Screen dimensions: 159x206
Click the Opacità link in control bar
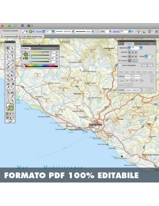pyautogui.click(x=116, y=31)
